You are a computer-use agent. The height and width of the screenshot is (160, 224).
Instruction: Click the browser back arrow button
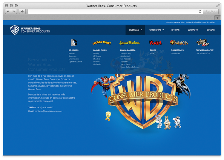click(8, 11)
